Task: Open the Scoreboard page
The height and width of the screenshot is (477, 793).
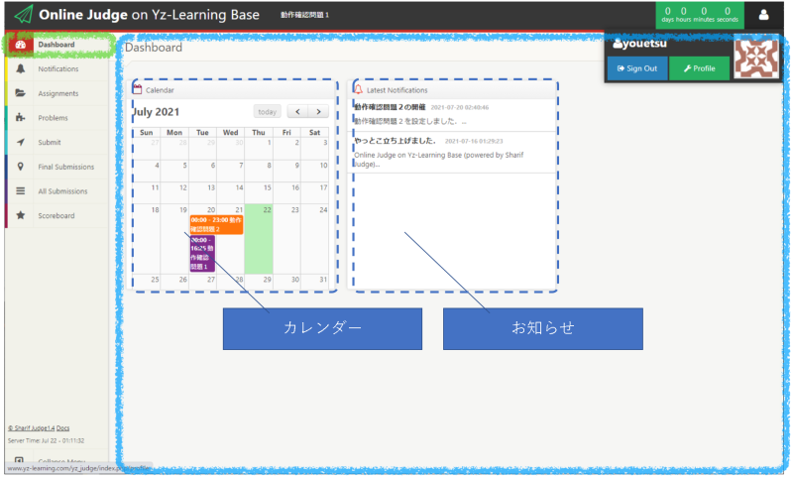Action: point(58,215)
